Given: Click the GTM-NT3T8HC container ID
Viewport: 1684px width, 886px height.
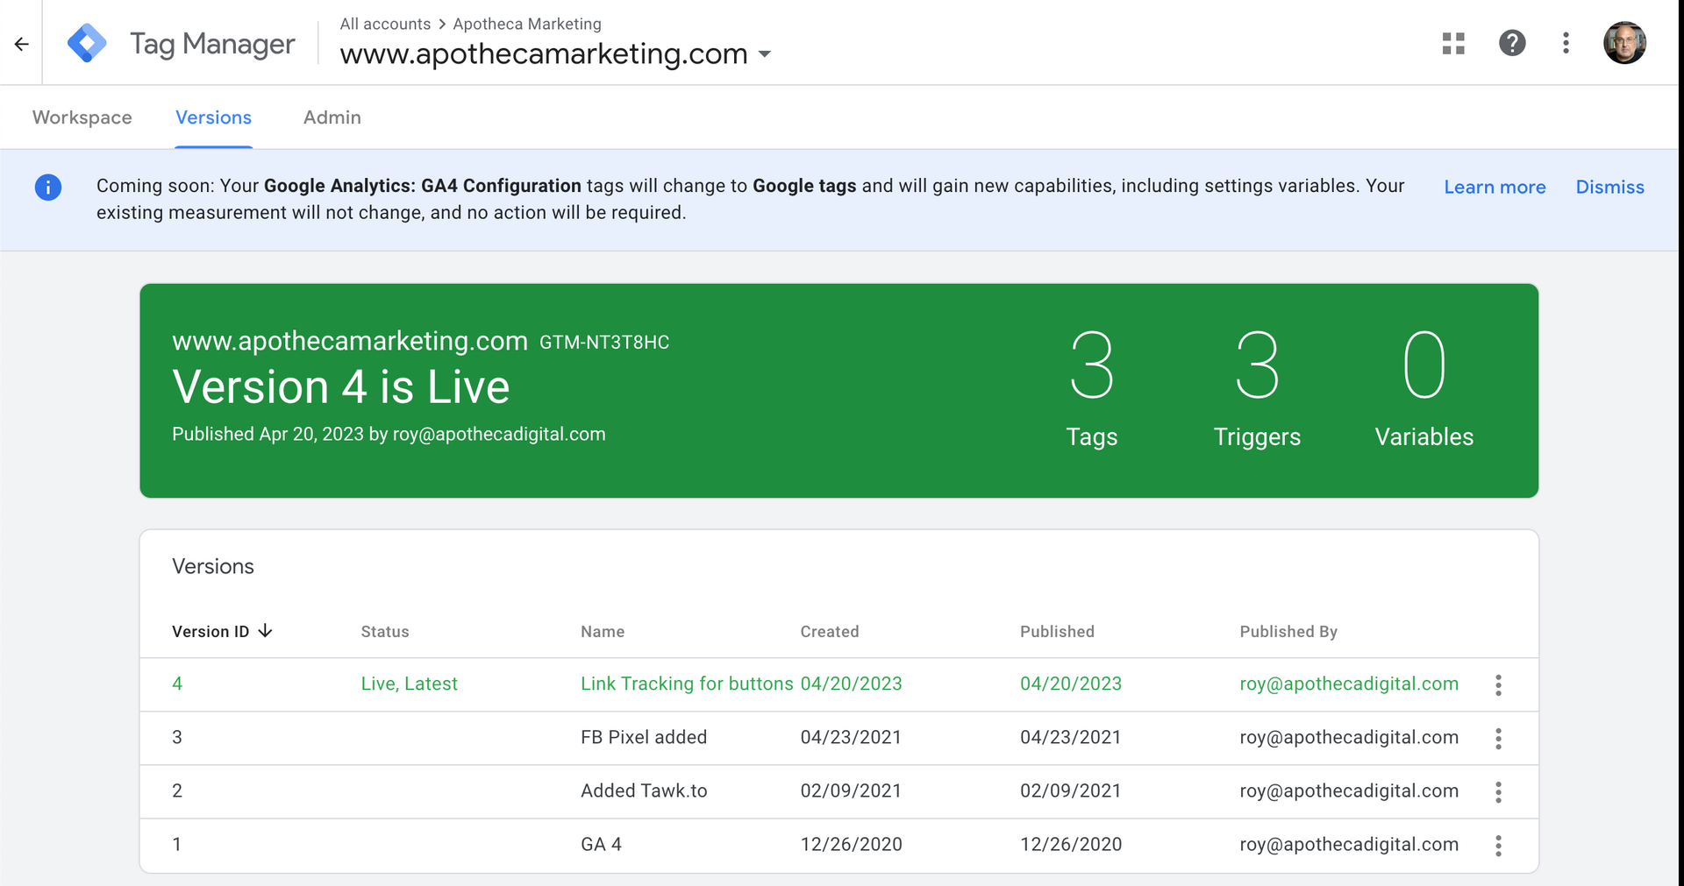Looking at the screenshot, I should (604, 343).
